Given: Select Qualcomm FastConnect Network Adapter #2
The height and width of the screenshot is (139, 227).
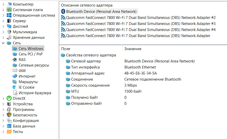Looking at the screenshot, I should pyautogui.click(x=141, y=18).
